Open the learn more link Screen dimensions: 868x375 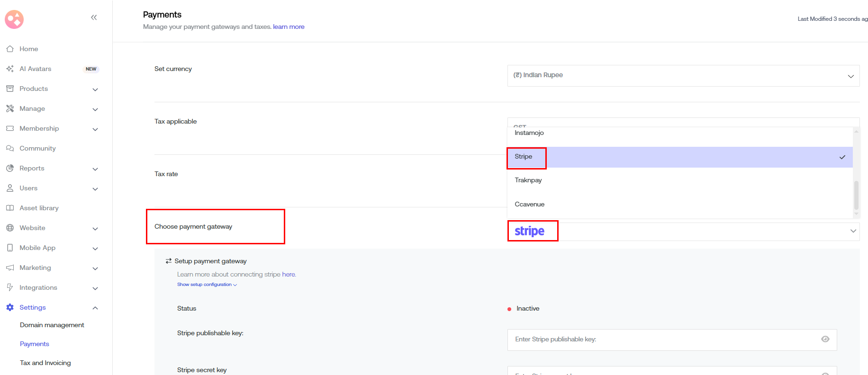tap(289, 27)
